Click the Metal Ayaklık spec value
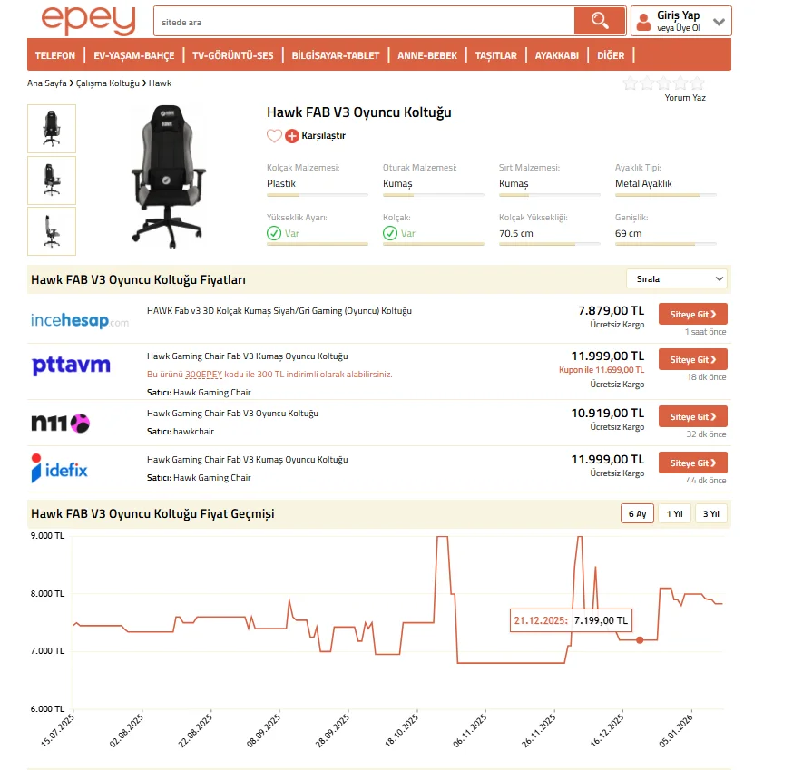 click(x=643, y=183)
